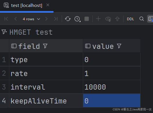Open search with the magnifier icon
The height and width of the screenshot is (113, 153).
pyautogui.click(x=142, y=19)
